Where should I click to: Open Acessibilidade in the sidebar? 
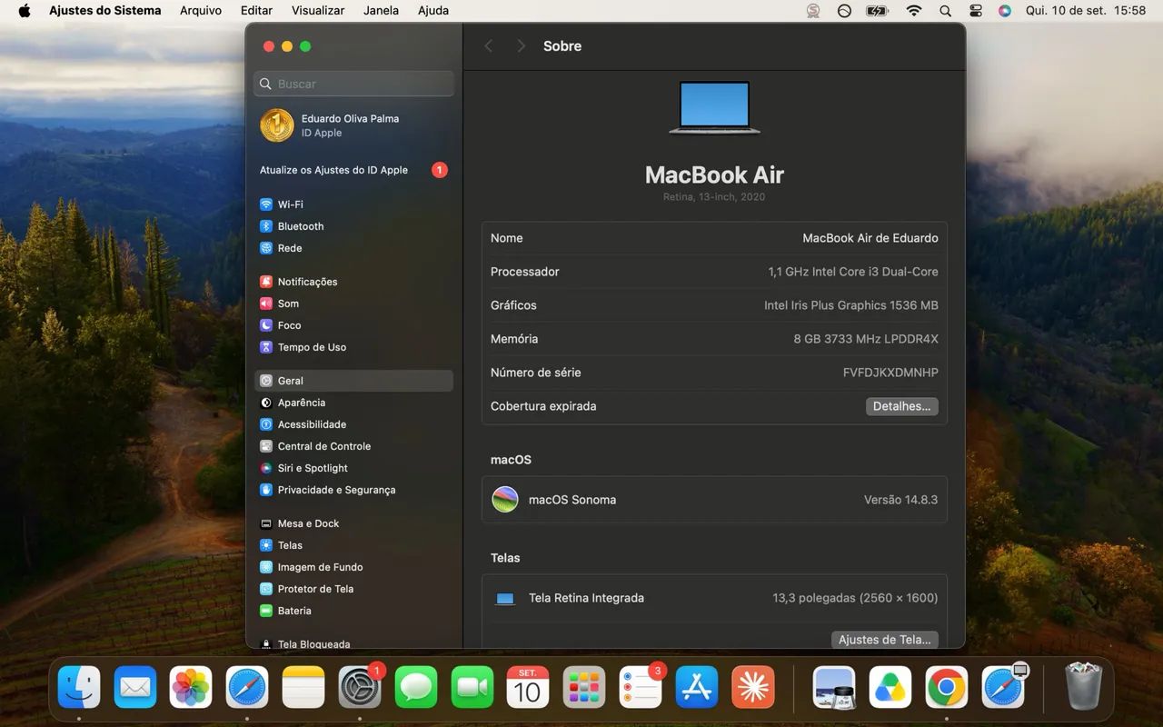(353, 424)
